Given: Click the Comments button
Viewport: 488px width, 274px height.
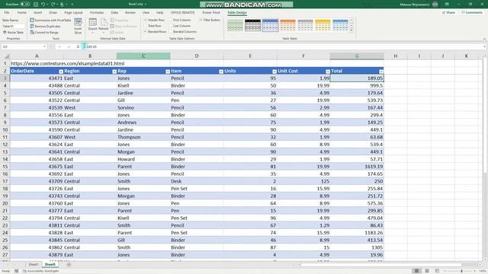Looking at the screenshot, I should [472, 12].
